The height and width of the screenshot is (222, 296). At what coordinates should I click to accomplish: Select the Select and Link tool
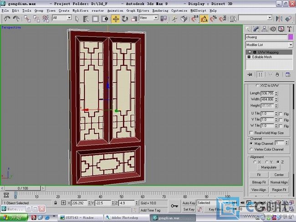coord(27,19)
